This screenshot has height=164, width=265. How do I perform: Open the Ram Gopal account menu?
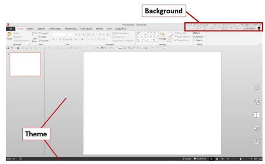click(x=250, y=29)
